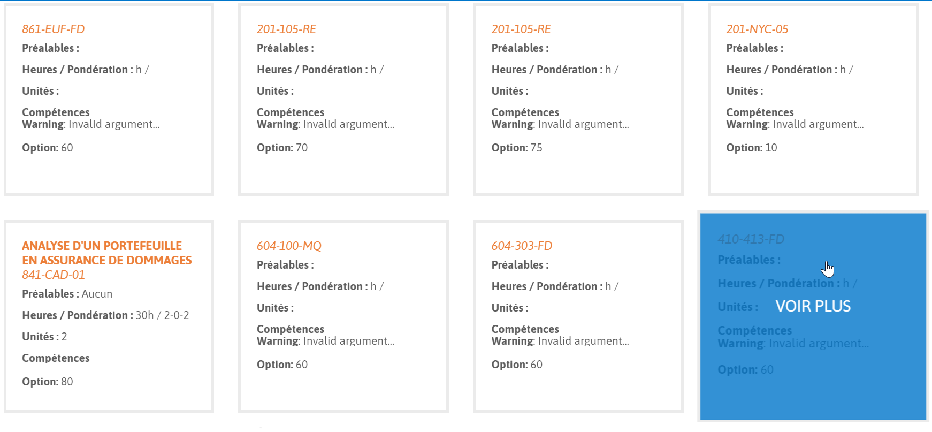932x432 pixels.
Task: Click the Warning message in the 861-EUF-FD card
Action: coord(90,124)
